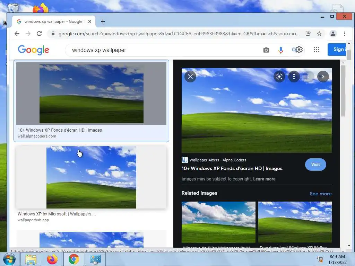Go to next image in preview
Image resolution: width=355 pixels, height=266 pixels.
click(x=323, y=77)
